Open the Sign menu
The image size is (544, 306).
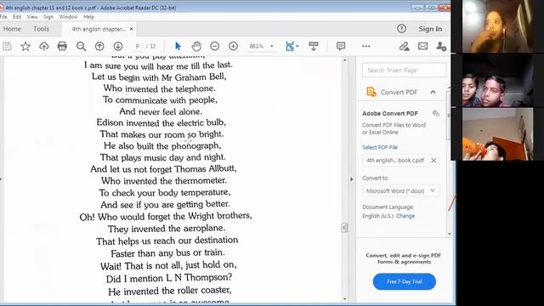tap(48, 17)
